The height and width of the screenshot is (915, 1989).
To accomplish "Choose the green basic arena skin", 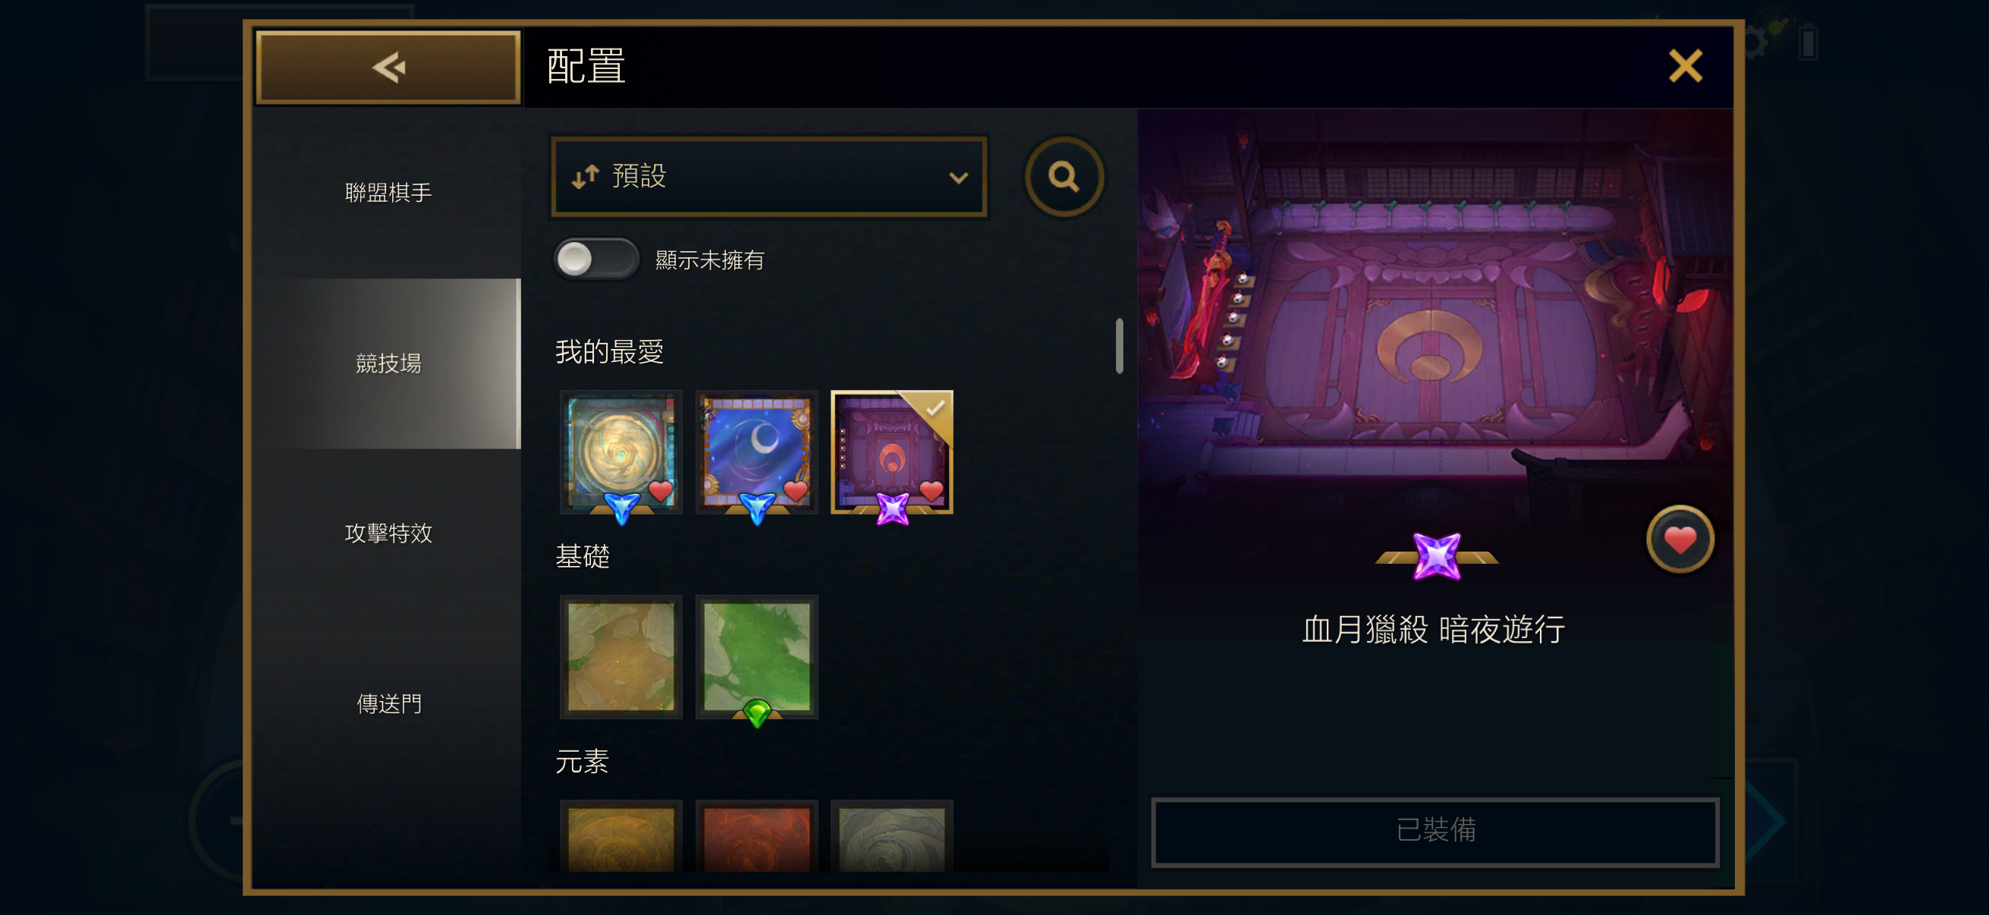I will click(x=757, y=656).
